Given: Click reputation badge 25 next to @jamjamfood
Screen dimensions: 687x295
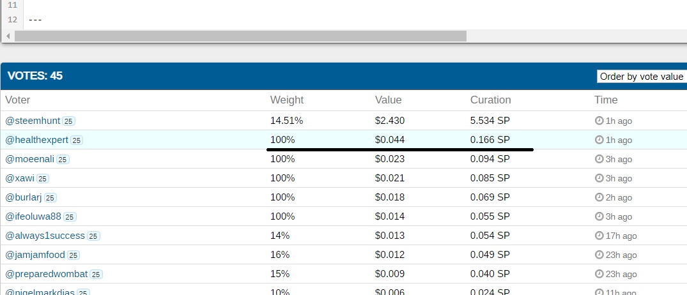Looking at the screenshot, I should point(73,255).
